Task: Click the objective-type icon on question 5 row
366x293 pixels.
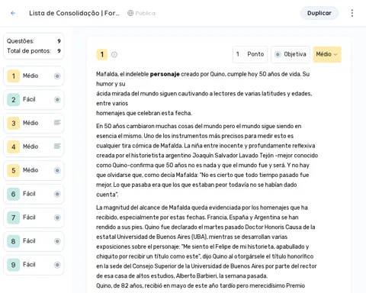Action: click(x=57, y=170)
